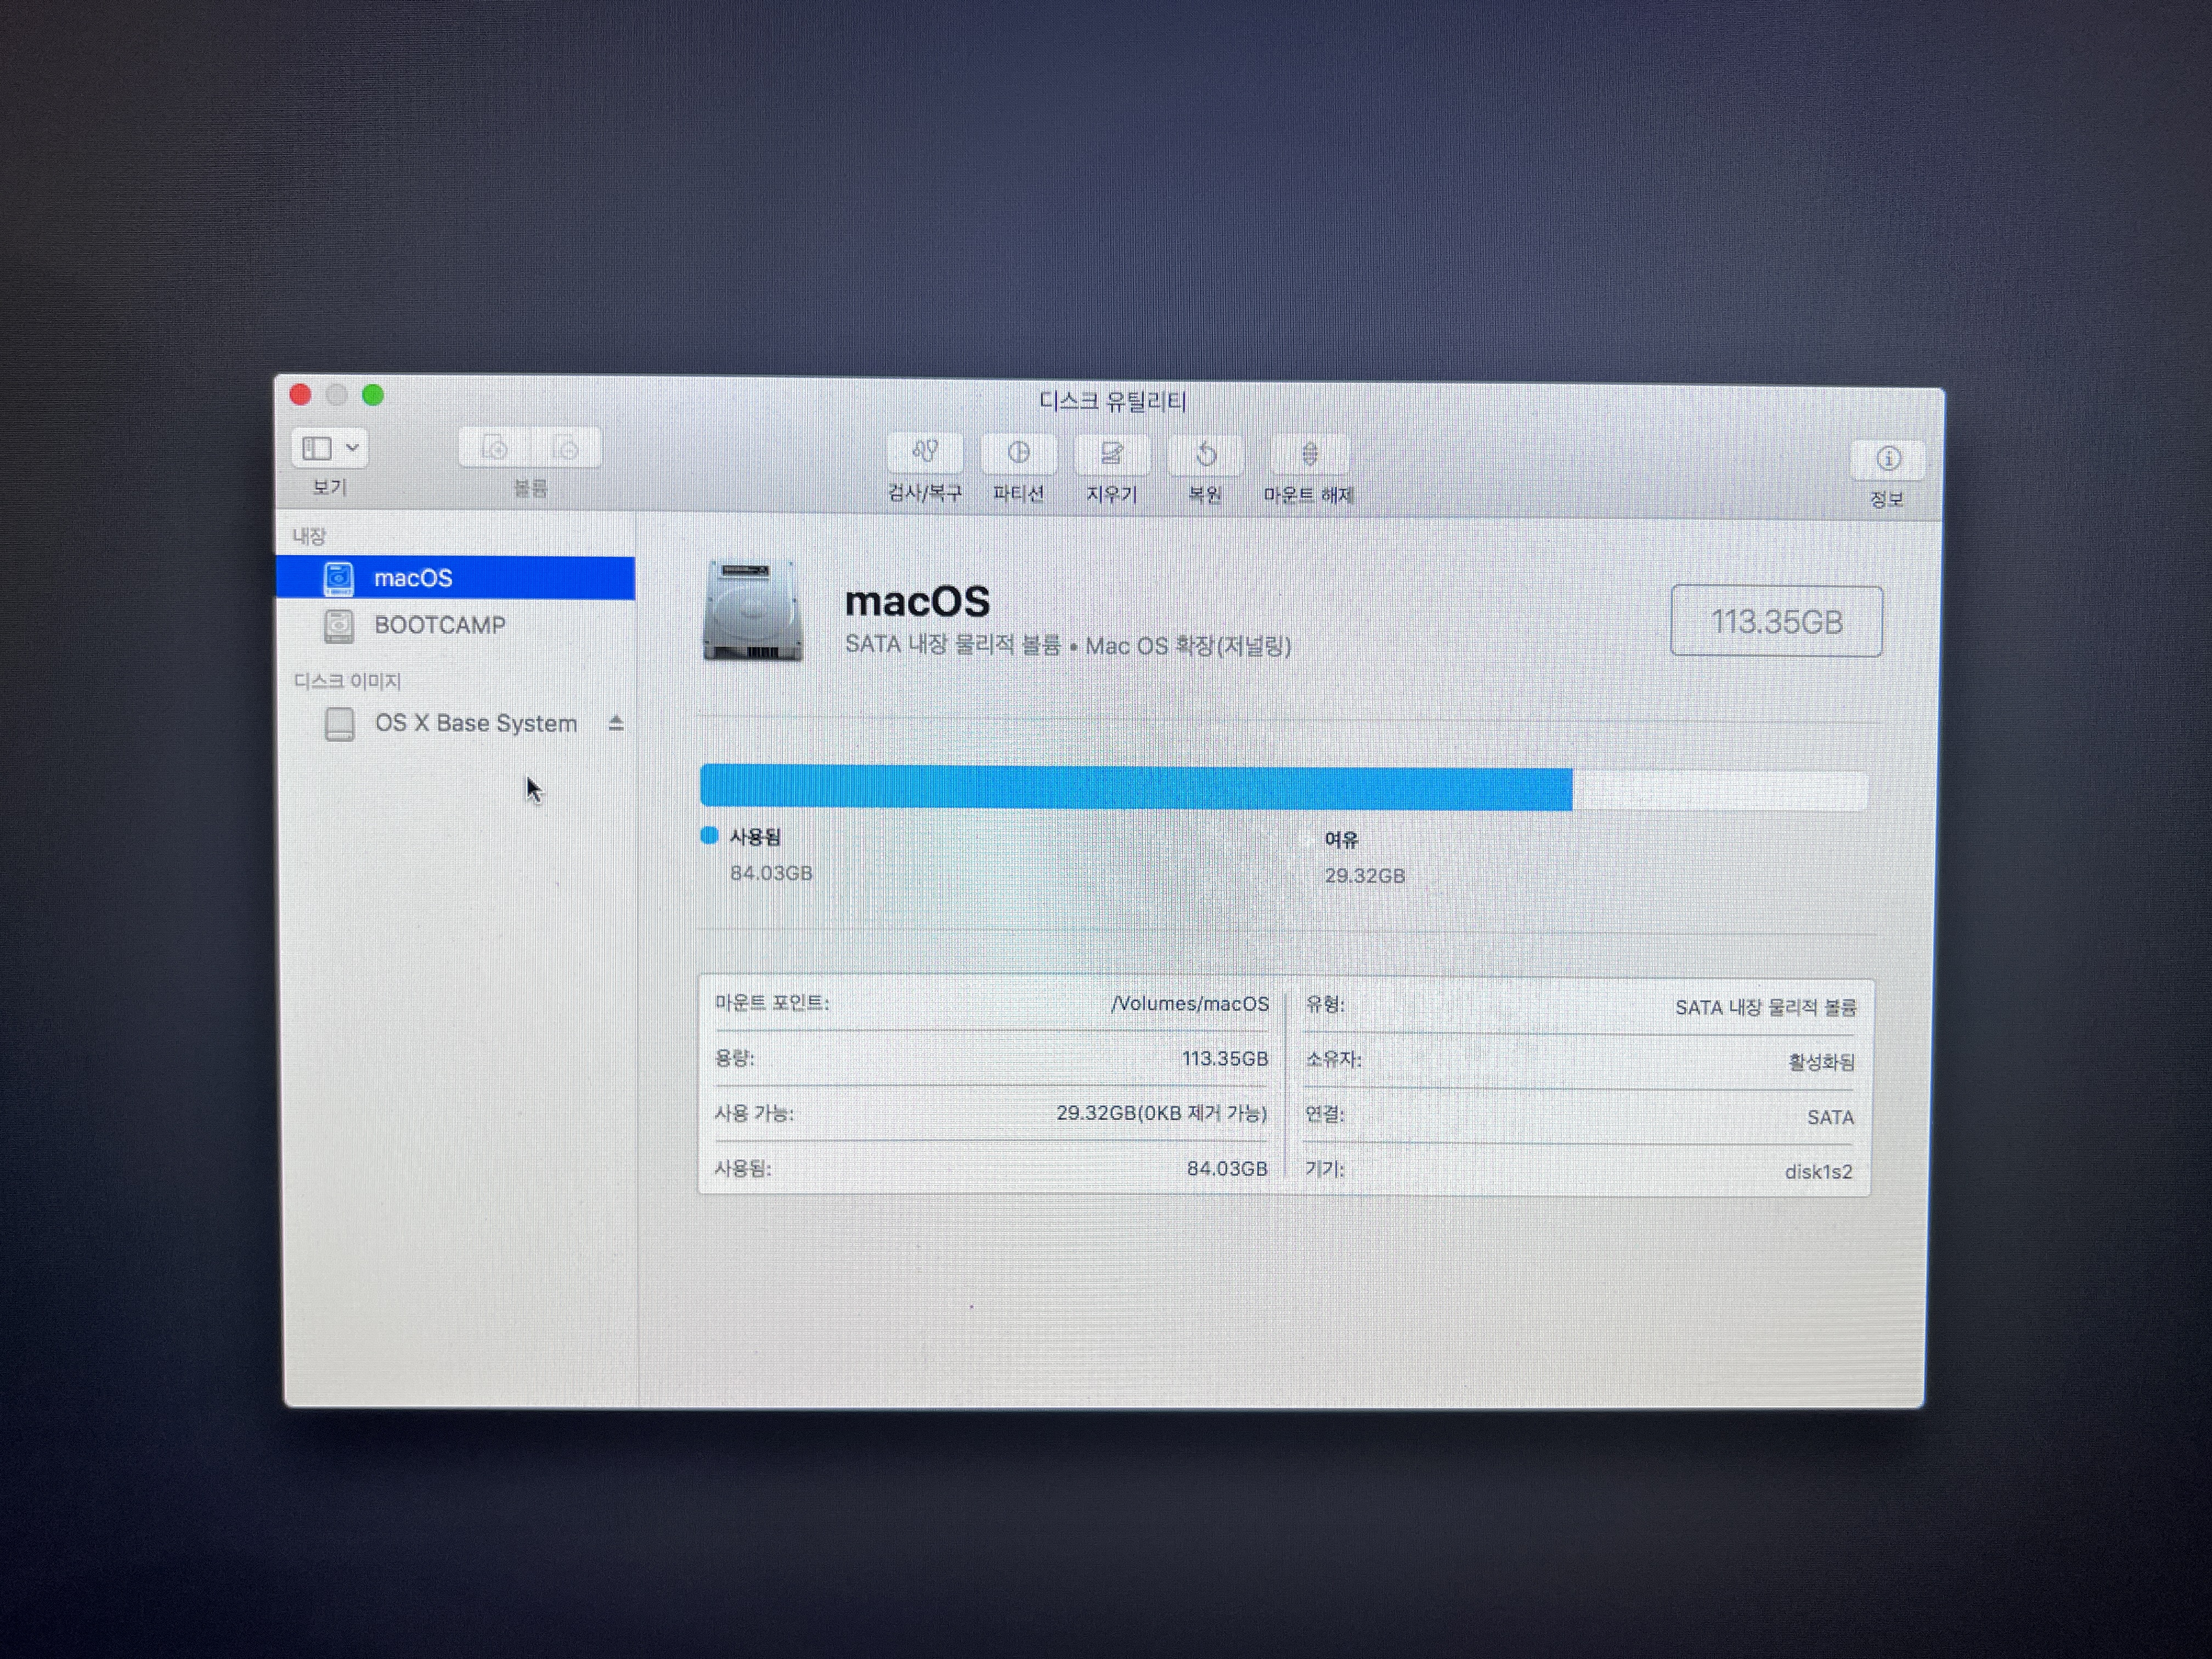This screenshot has width=2212, height=1659.
Task: Open the View (보기) sidebar dropdown
Action: (x=318, y=448)
